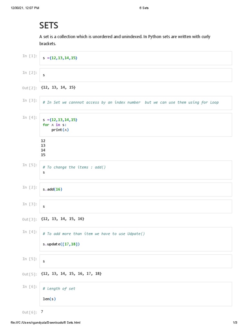The height and width of the screenshot is (331, 248).
Task: Click the Out[3] prompt label
Action: [30, 219]
